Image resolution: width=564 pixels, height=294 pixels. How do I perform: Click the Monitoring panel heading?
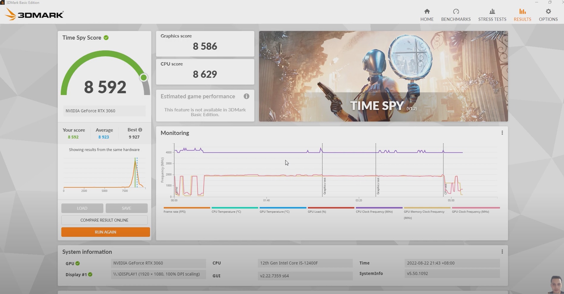click(175, 133)
